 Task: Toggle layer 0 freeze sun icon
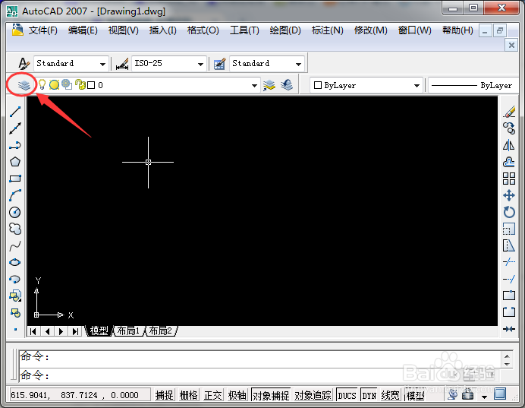coord(54,85)
